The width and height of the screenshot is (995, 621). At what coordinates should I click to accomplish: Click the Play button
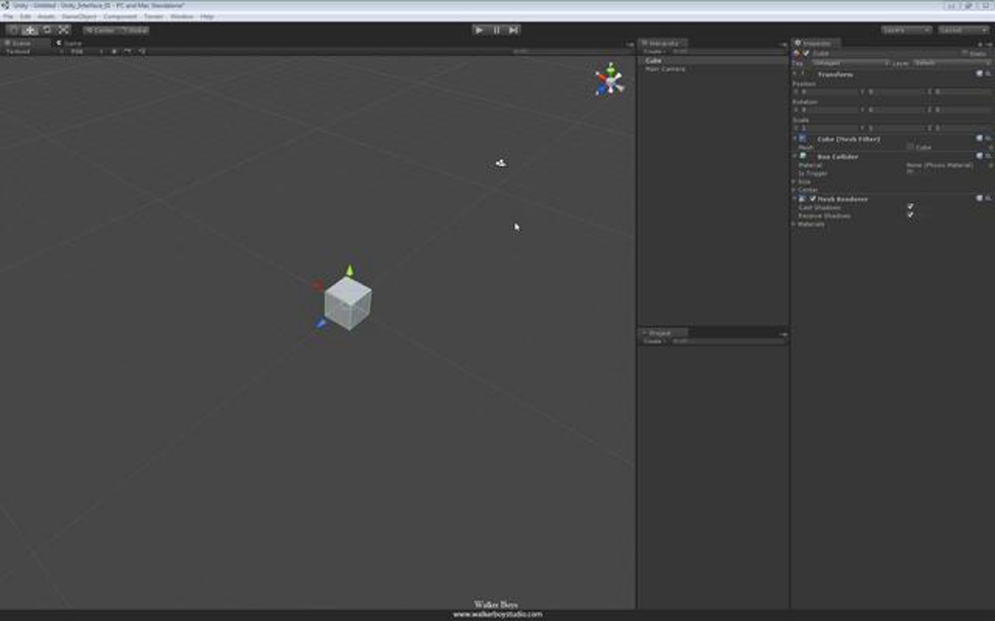pyautogui.click(x=479, y=30)
